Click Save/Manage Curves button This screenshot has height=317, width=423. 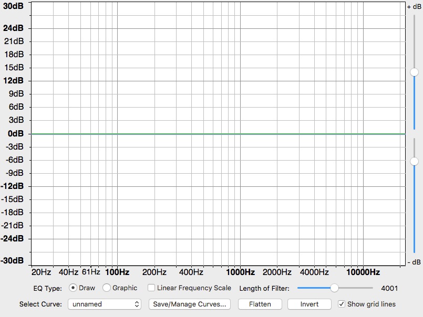189,304
